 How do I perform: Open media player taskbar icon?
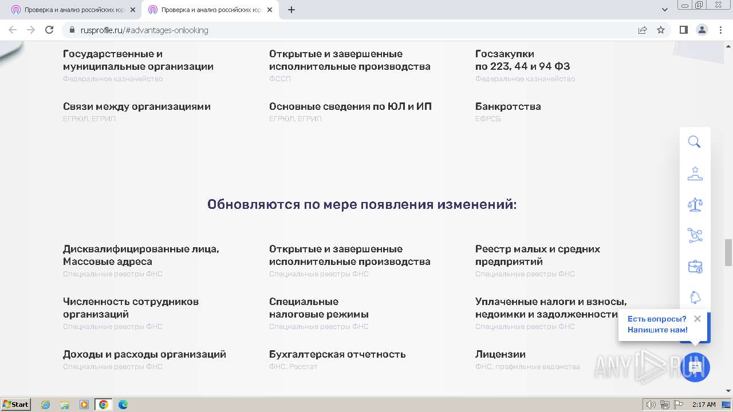point(84,405)
